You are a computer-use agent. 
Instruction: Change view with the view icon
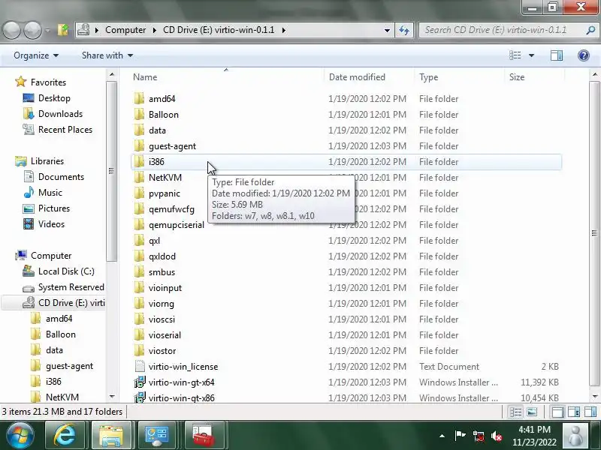coord(515,55)
